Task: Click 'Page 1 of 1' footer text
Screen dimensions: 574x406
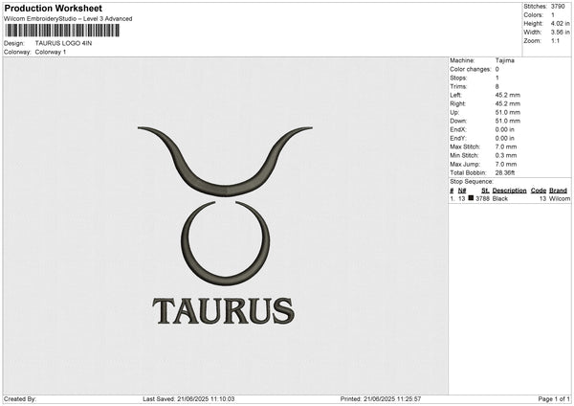Action: click(x=554, y=398)
